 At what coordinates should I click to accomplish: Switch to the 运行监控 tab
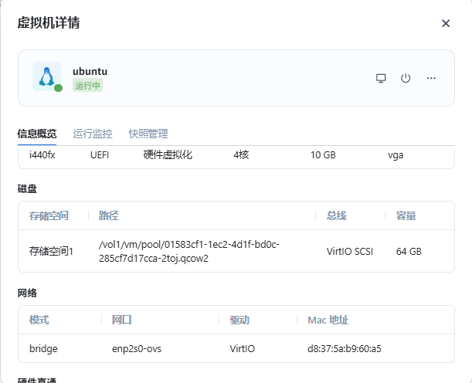pos(93,134)
